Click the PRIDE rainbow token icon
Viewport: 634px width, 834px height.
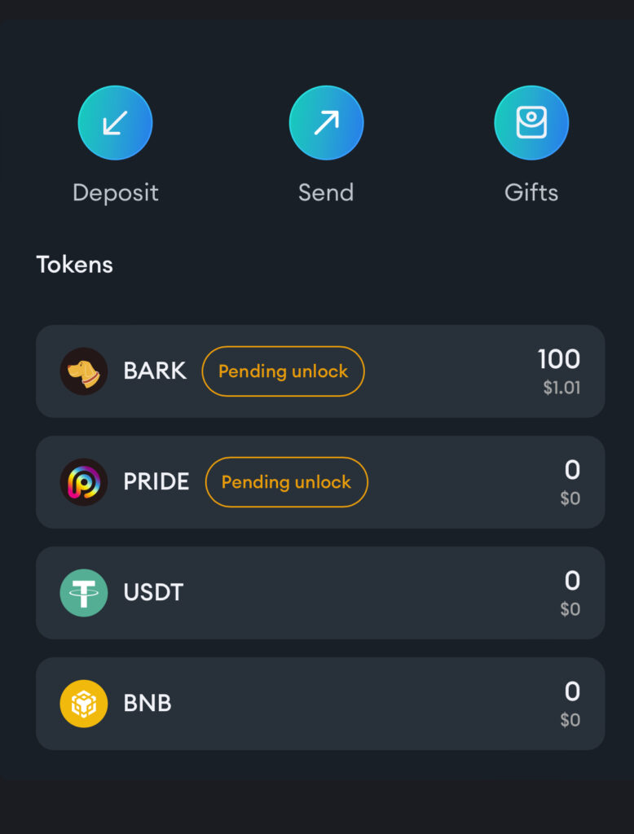coord(84,482)
